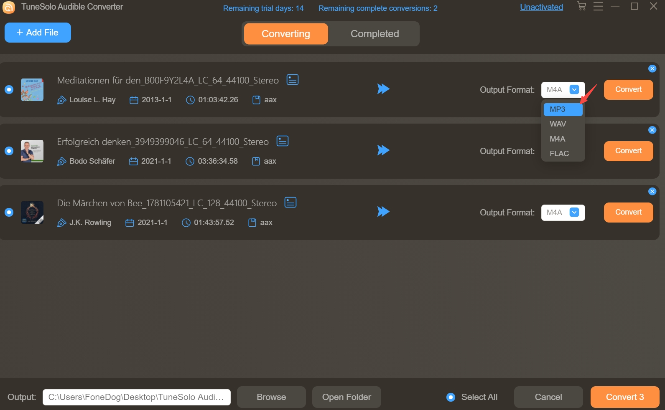Click the calendar icon on J.K. Rowling row

pyautogui.click(x=130, y=223)
